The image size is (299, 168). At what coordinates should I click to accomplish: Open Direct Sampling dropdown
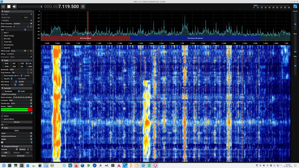pyautogui.click(x=23, y=24)
